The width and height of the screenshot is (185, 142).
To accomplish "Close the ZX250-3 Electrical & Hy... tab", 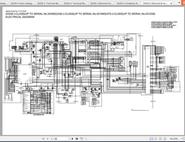I will click(x=171, y=4).
